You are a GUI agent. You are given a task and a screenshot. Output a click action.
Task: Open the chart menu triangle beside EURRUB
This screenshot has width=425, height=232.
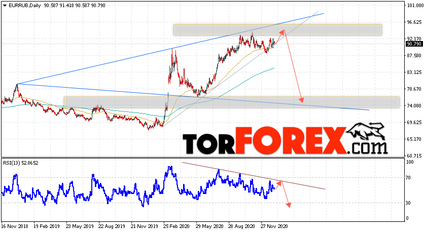coord(5,6)
